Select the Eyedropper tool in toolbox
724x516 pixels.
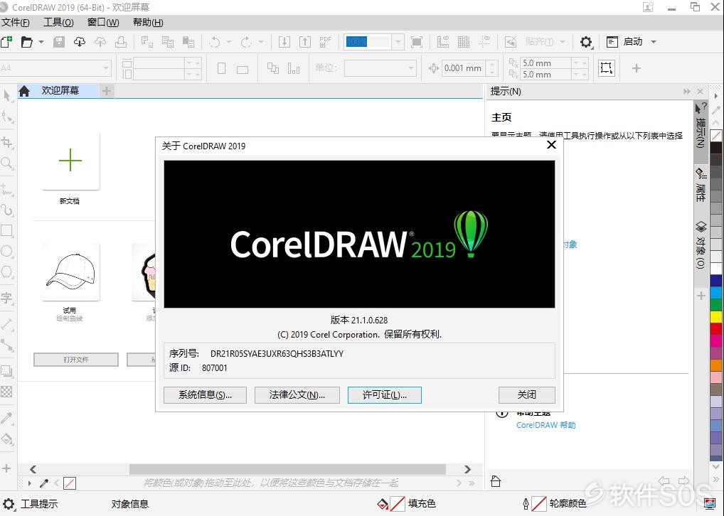pyautogui.click(x=7, y=418)
